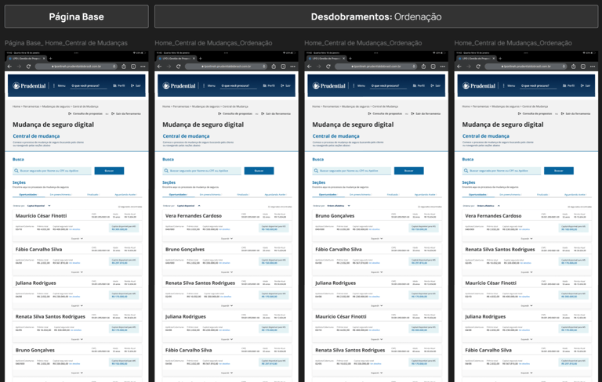Click 'ver detalhes' in Fábio Carvalho card, Página Base
The image size is (602, 382).
(x=75, y=263)
